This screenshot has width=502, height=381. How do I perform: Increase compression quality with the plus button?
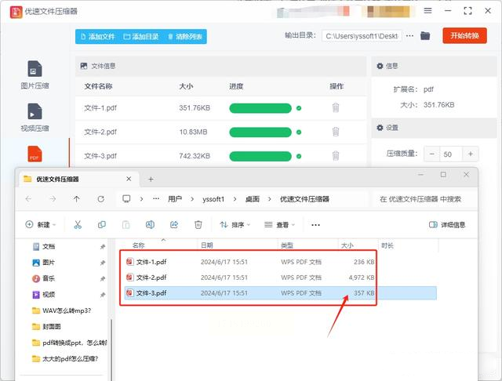(471, 154)
